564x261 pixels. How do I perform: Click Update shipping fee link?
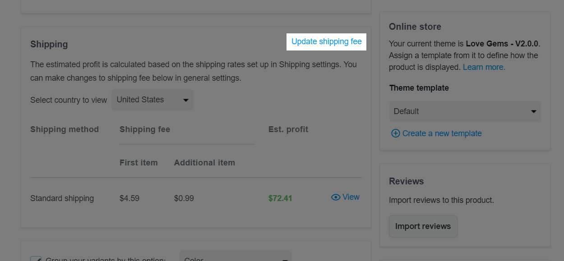click(327, 41)
